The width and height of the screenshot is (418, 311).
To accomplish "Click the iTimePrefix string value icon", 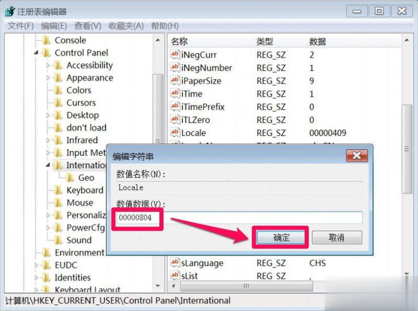I will coord(175,107).
